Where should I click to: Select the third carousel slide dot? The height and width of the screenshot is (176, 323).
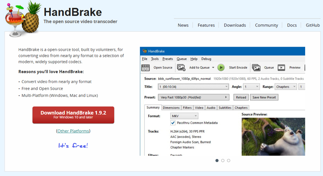click(229, 160)
